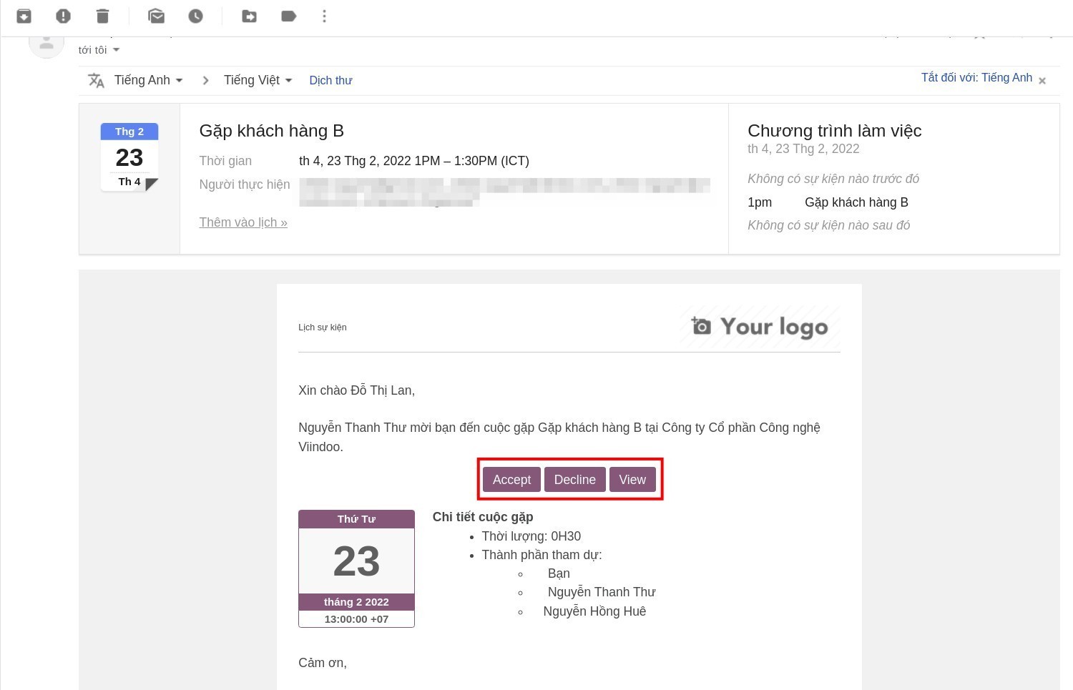Click the Move to folder icon
Screen dimensions: 1073x690
(x=250, y=16)
